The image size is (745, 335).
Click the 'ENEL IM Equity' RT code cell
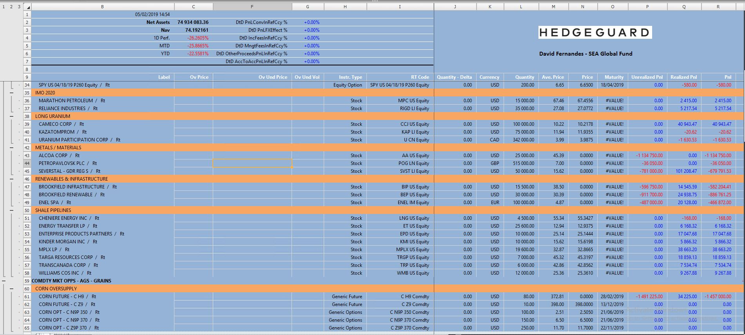click(400, 203)
